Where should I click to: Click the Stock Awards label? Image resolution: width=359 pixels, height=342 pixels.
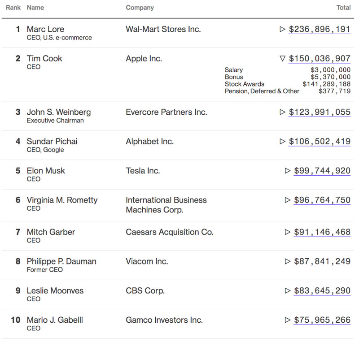coord(245,84)
